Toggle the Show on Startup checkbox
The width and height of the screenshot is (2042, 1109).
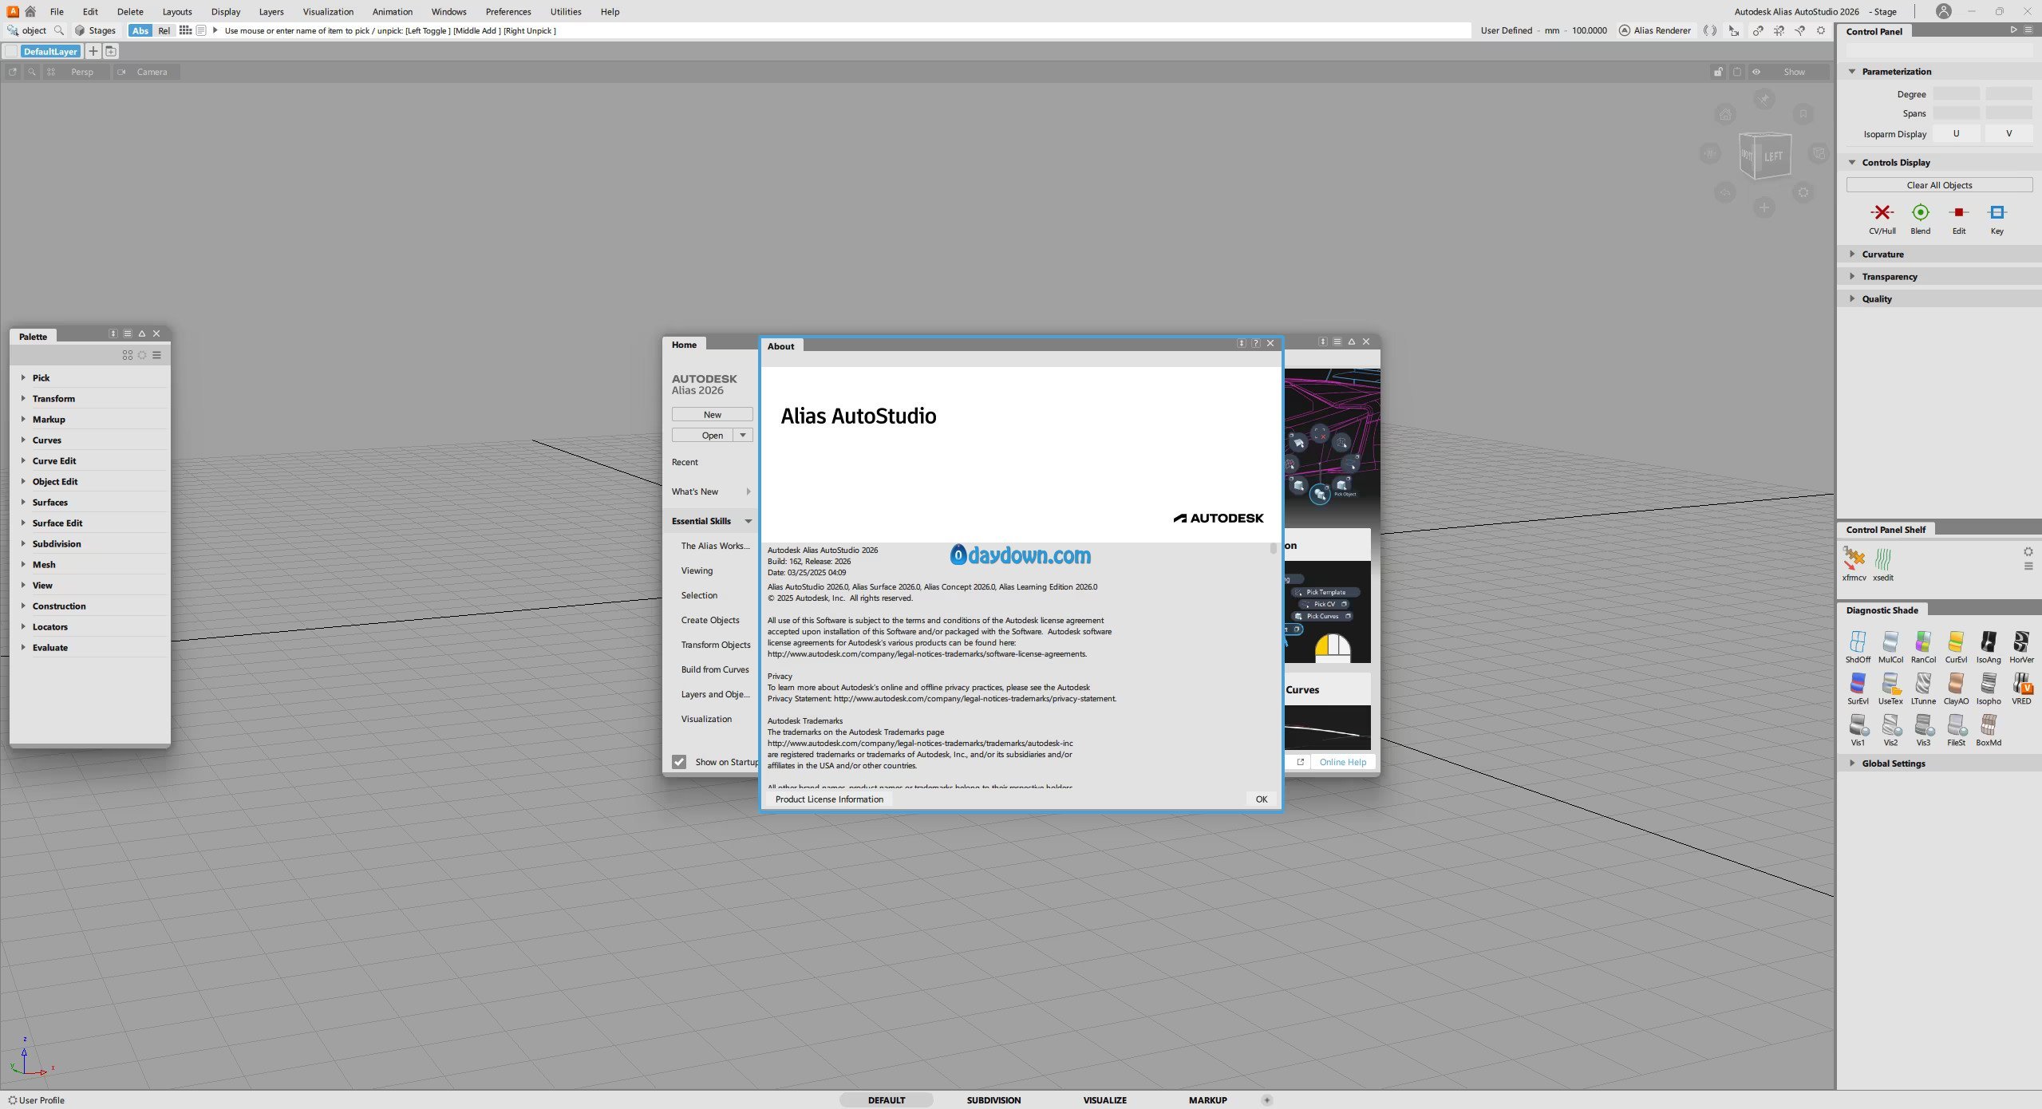[679, 762]
